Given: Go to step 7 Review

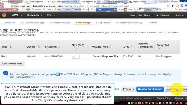Looking at the screenshot, I should click(152, 23).
